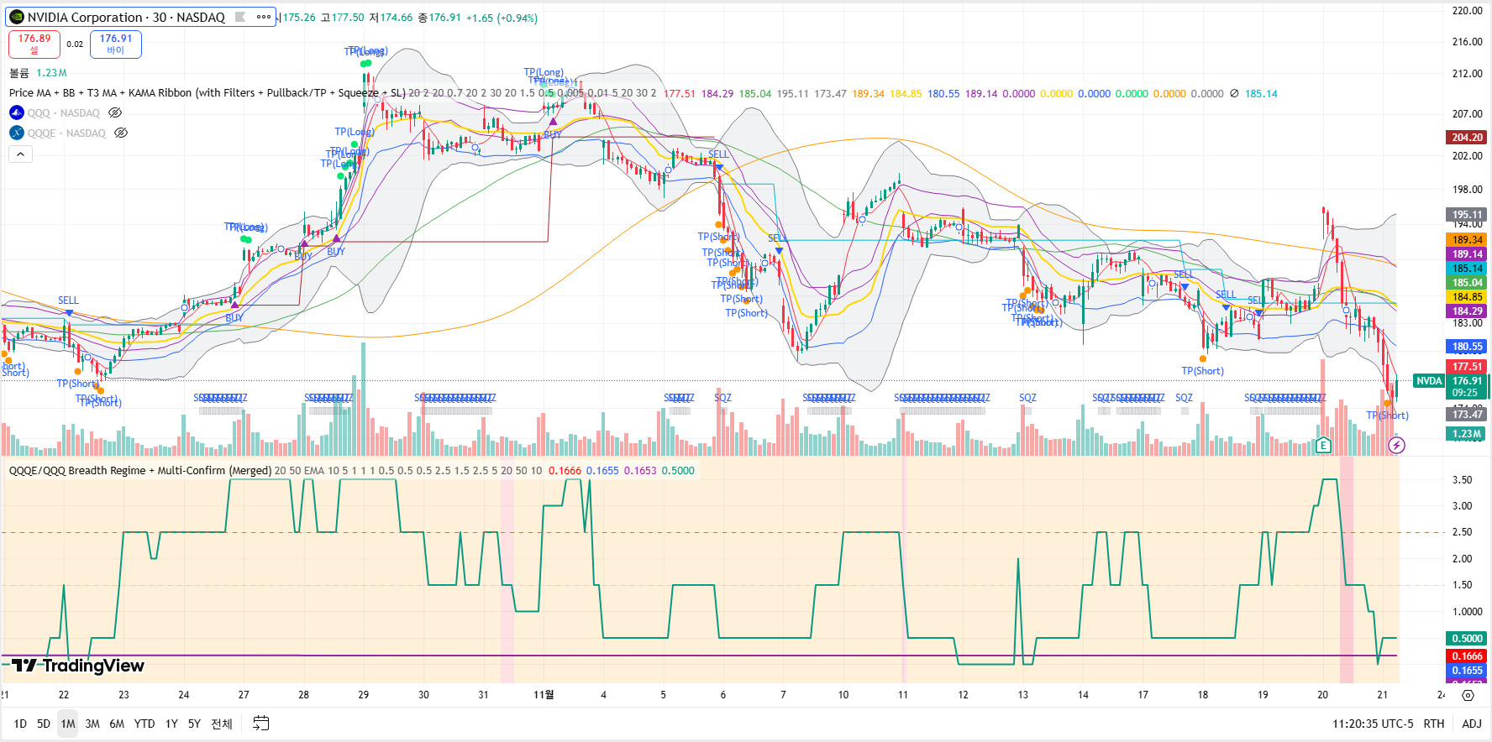
Task: Toggle ADJ dividend adjustment
Action: click(1472, 724)
